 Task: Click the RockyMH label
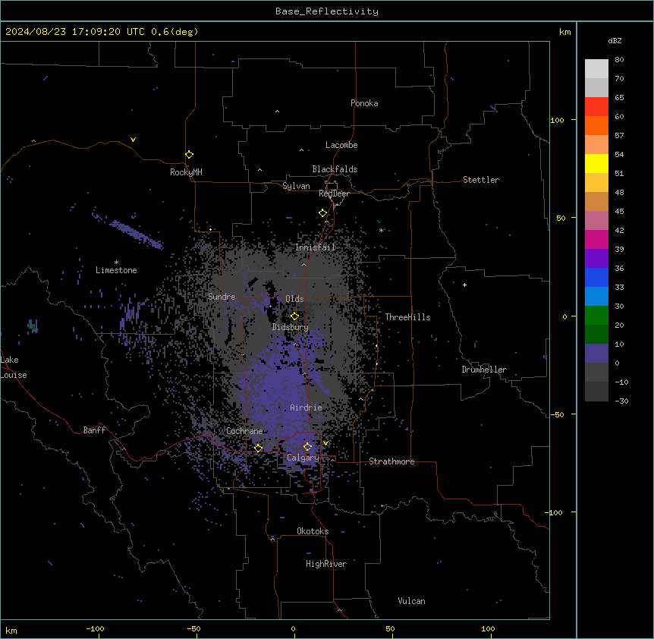[186, 172]
